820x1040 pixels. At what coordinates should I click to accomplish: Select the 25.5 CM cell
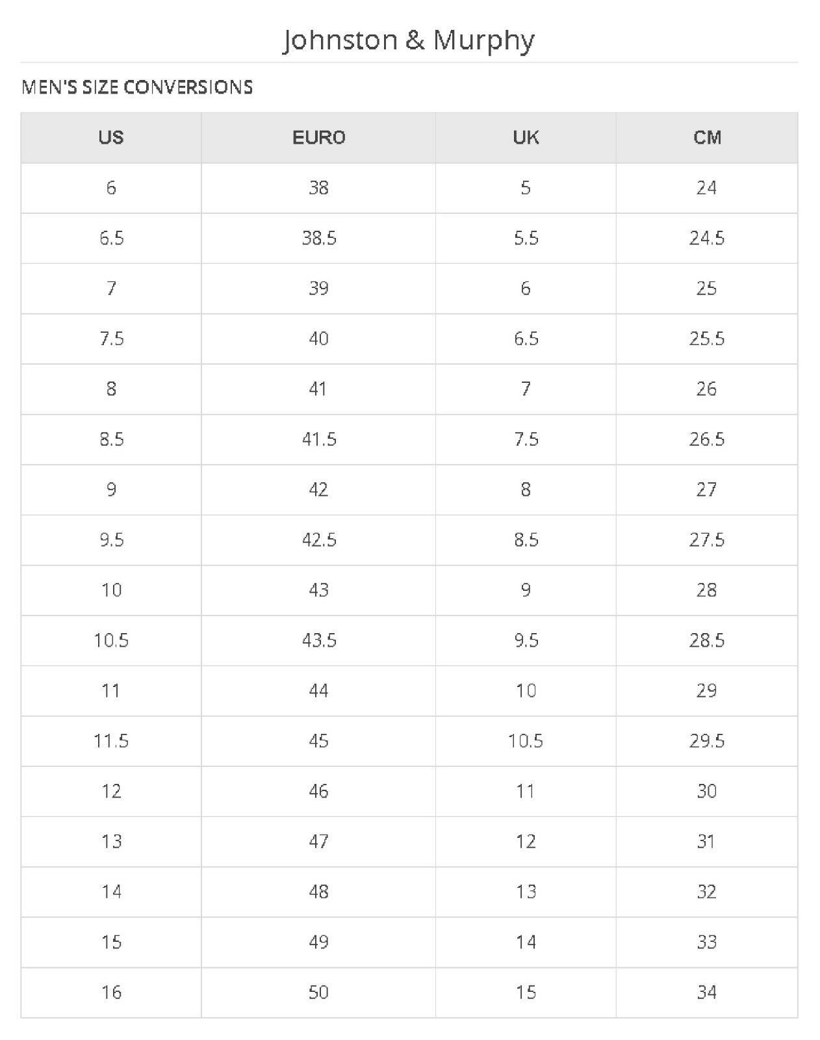(707, 339)
